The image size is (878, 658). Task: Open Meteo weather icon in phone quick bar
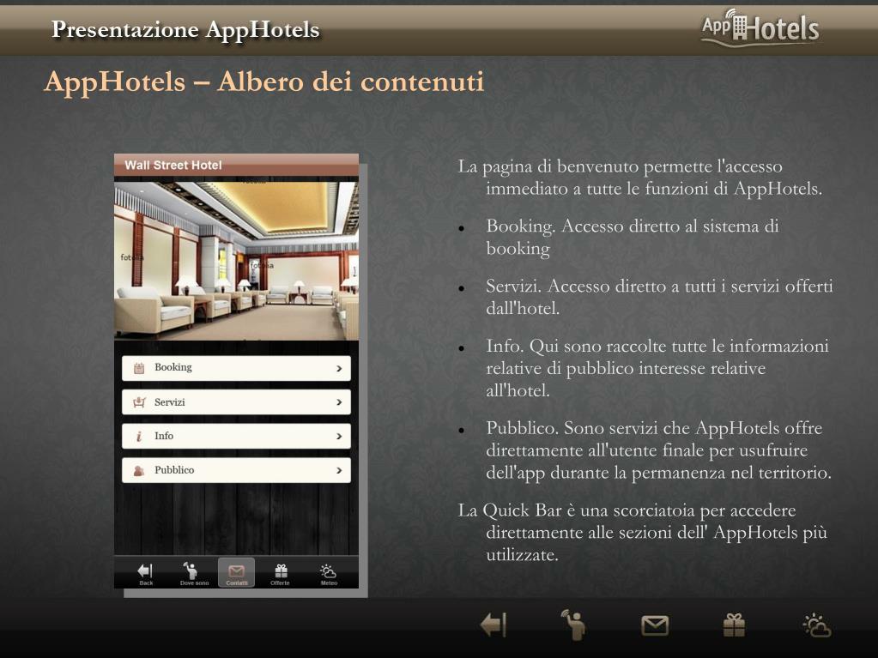coord(329,573)
